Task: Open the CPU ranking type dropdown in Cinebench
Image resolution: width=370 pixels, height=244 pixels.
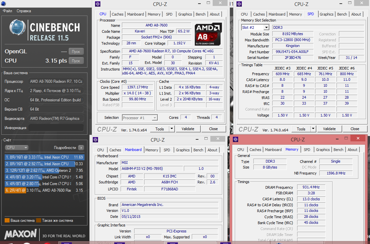Action: [x=17, y=148]
